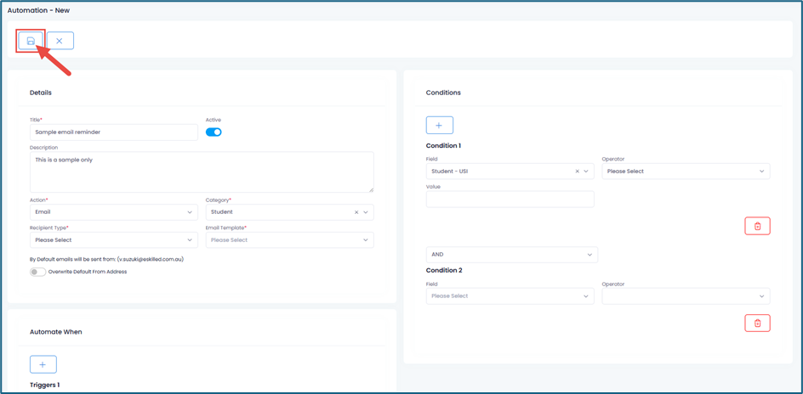Change the AND logic operator dropdown

coord(511,255)
